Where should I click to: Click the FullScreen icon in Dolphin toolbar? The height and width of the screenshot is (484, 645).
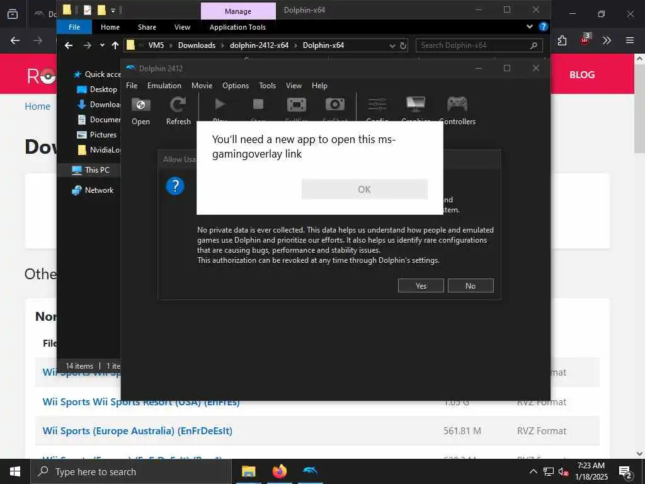[297, 105]
